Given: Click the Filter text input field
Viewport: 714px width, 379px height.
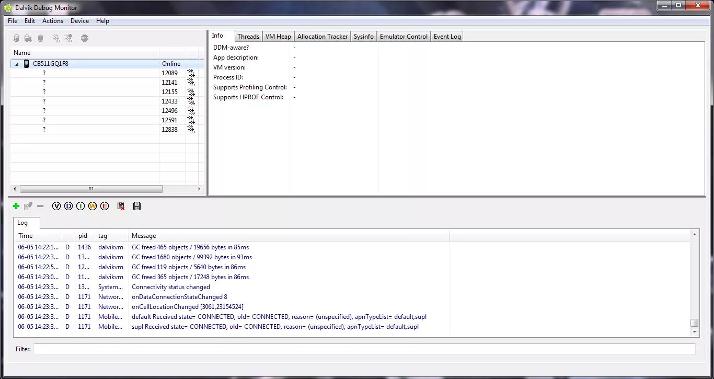Looking at the screenshot, I should tap(364, 349).
